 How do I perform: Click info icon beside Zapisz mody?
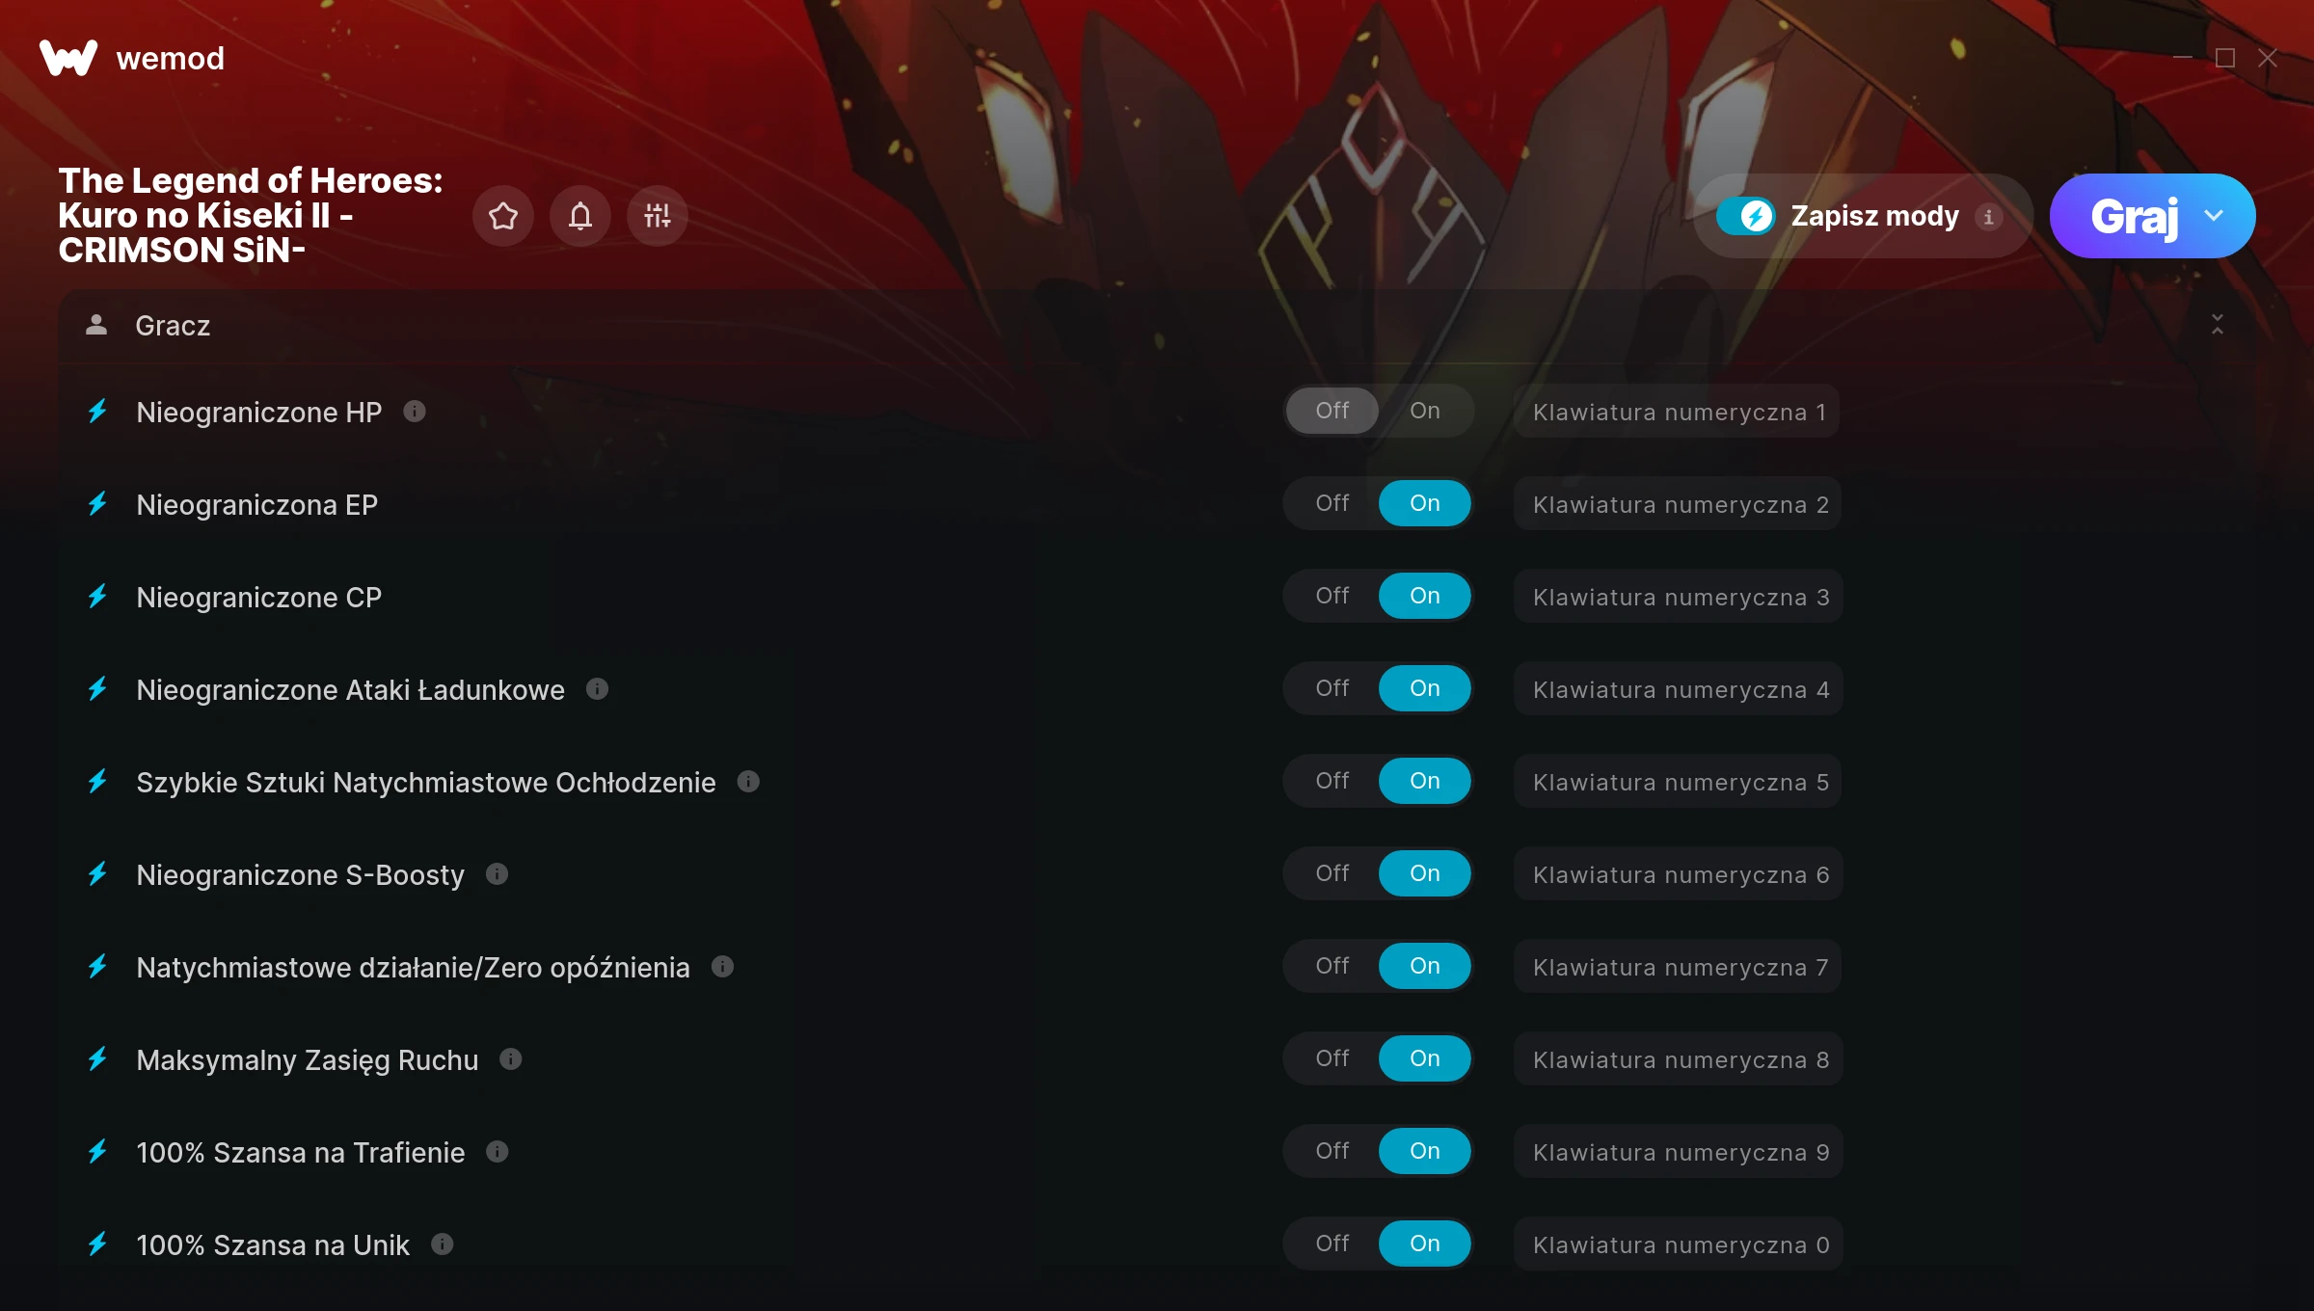[1988, 217]
